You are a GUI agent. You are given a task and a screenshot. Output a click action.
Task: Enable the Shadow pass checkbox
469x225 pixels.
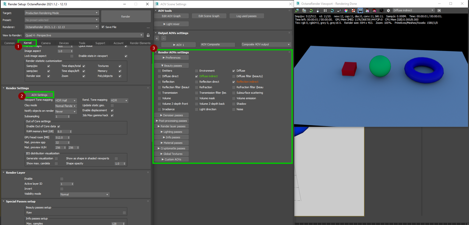[x=234, y=104]
